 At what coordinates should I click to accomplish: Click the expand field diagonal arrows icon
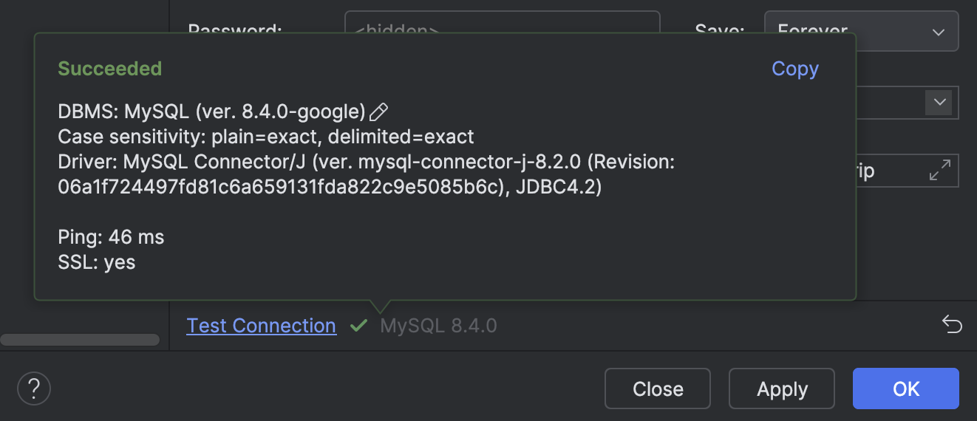[939, 171]
